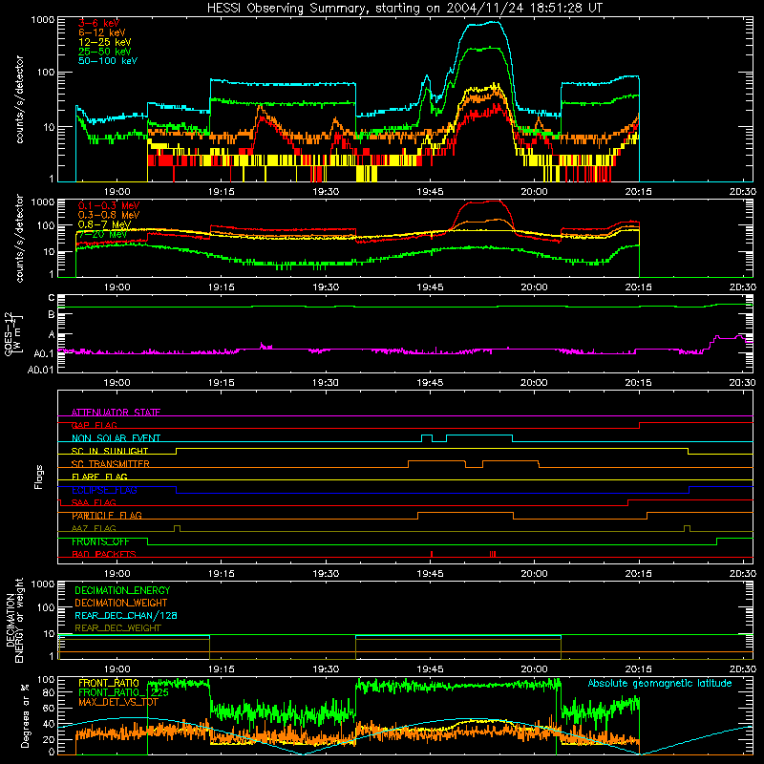
Task: Select the FLARE_FLAG label
Action: click(99, 477)
